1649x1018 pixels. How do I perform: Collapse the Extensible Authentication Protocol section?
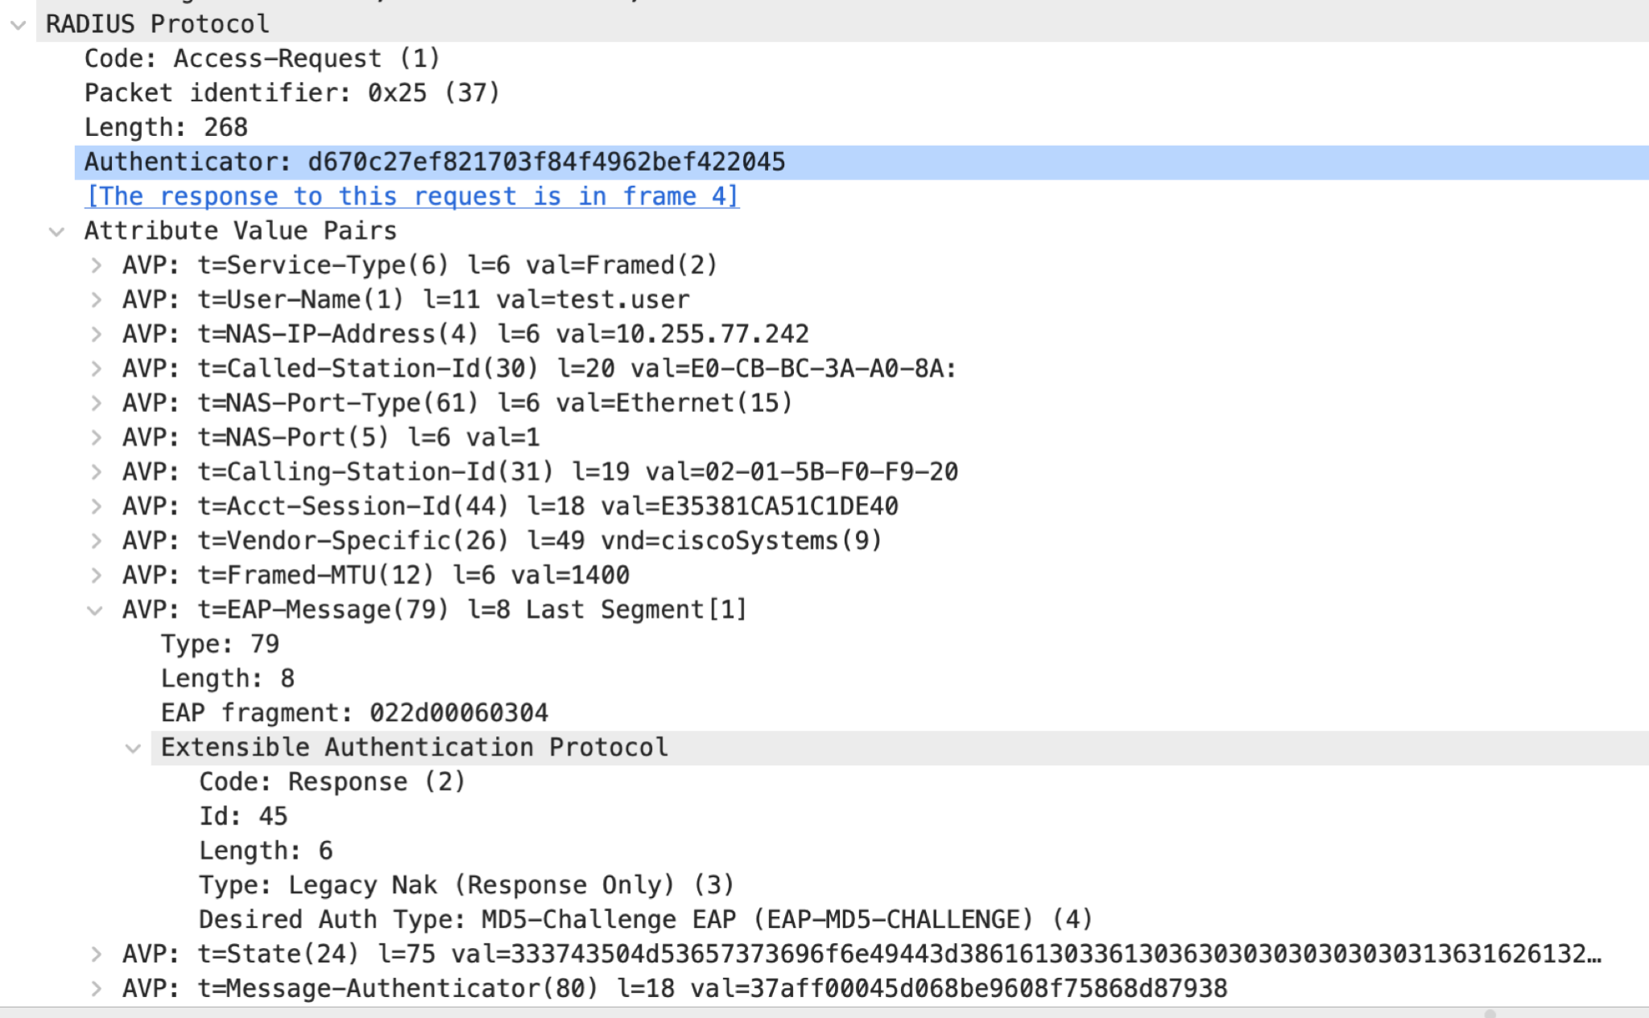pos(134,747)
